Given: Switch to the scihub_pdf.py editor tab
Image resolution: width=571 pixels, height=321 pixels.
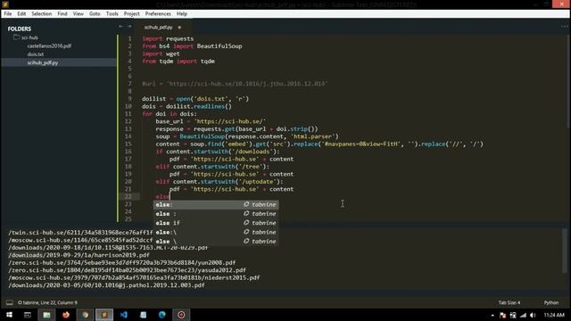Looking at the screenshot, I should coord(158,28).
